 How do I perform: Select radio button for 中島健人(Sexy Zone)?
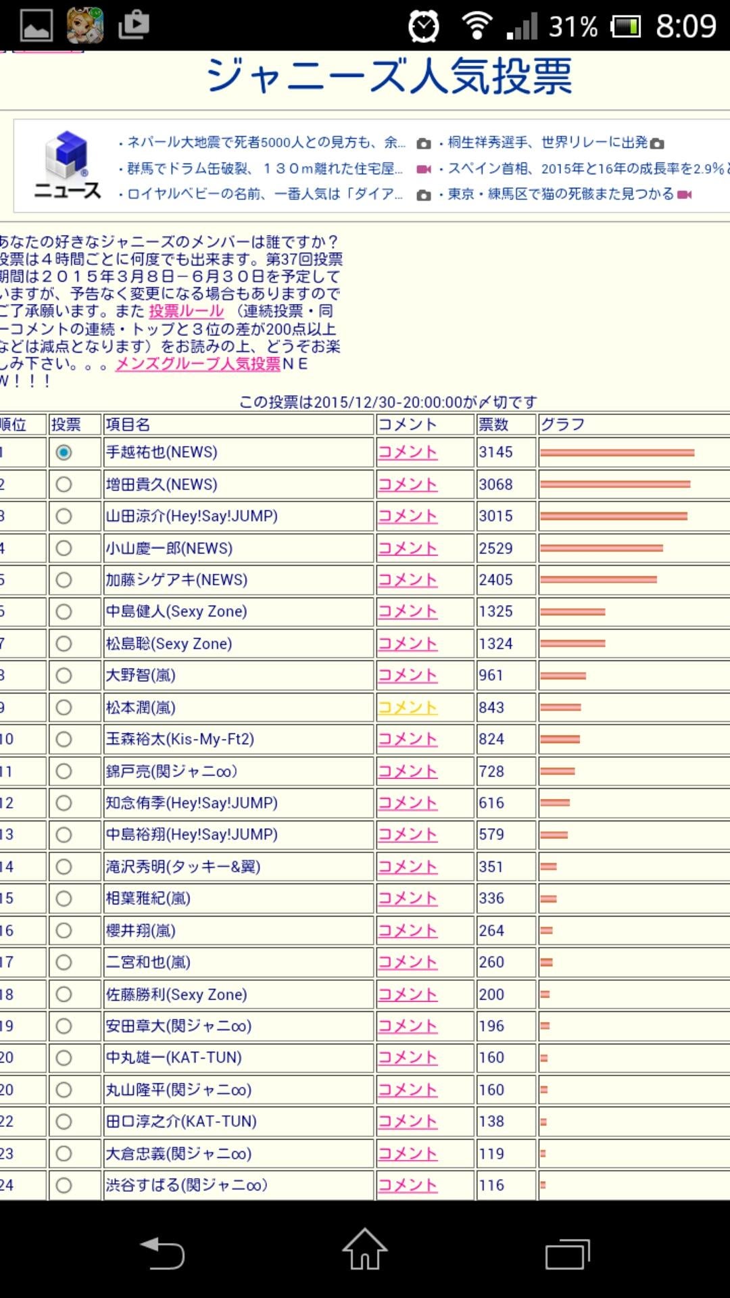[64, 612]
